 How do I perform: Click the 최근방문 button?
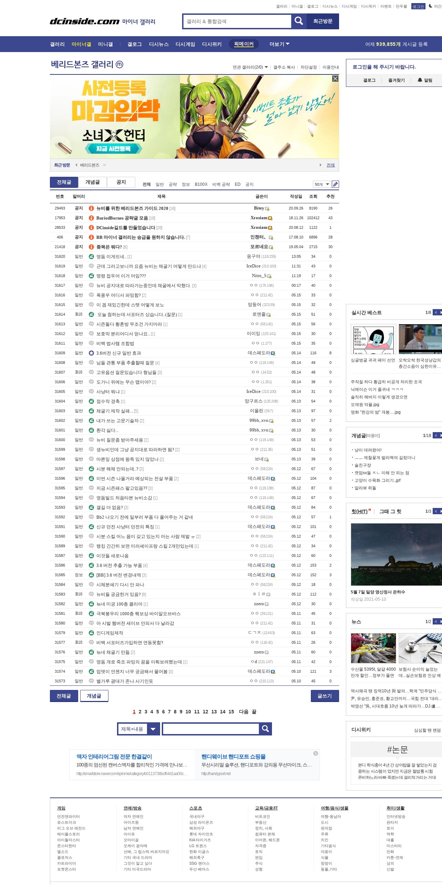pos(323,21)
